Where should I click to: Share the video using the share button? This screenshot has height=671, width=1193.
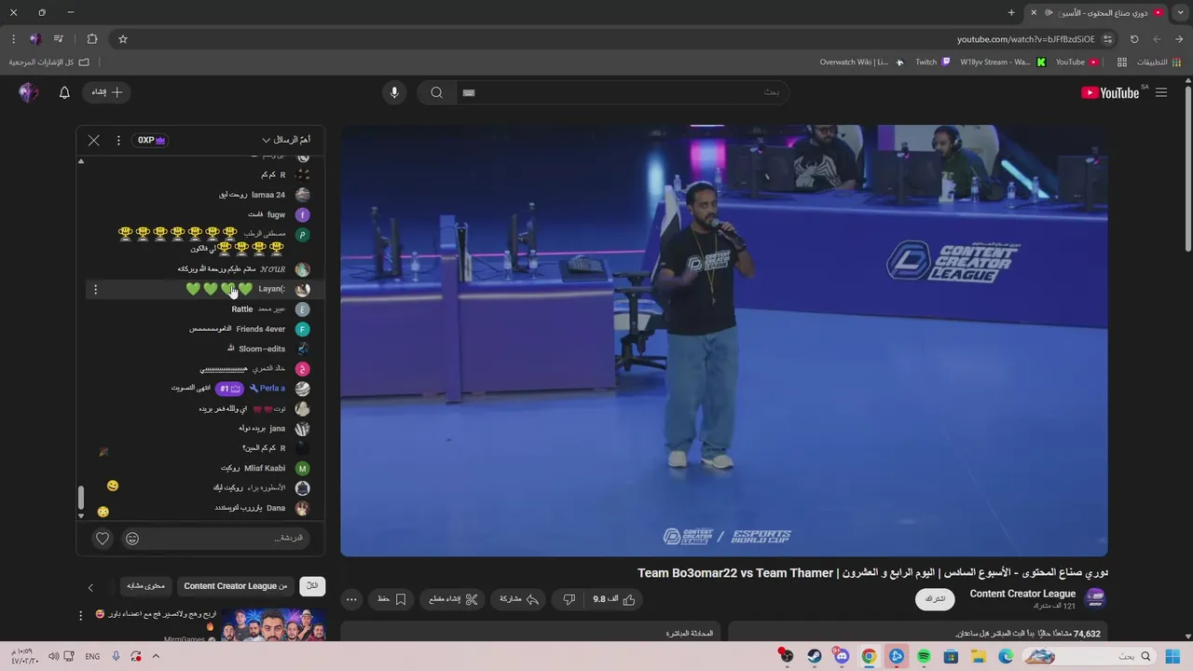pos(519,599)
